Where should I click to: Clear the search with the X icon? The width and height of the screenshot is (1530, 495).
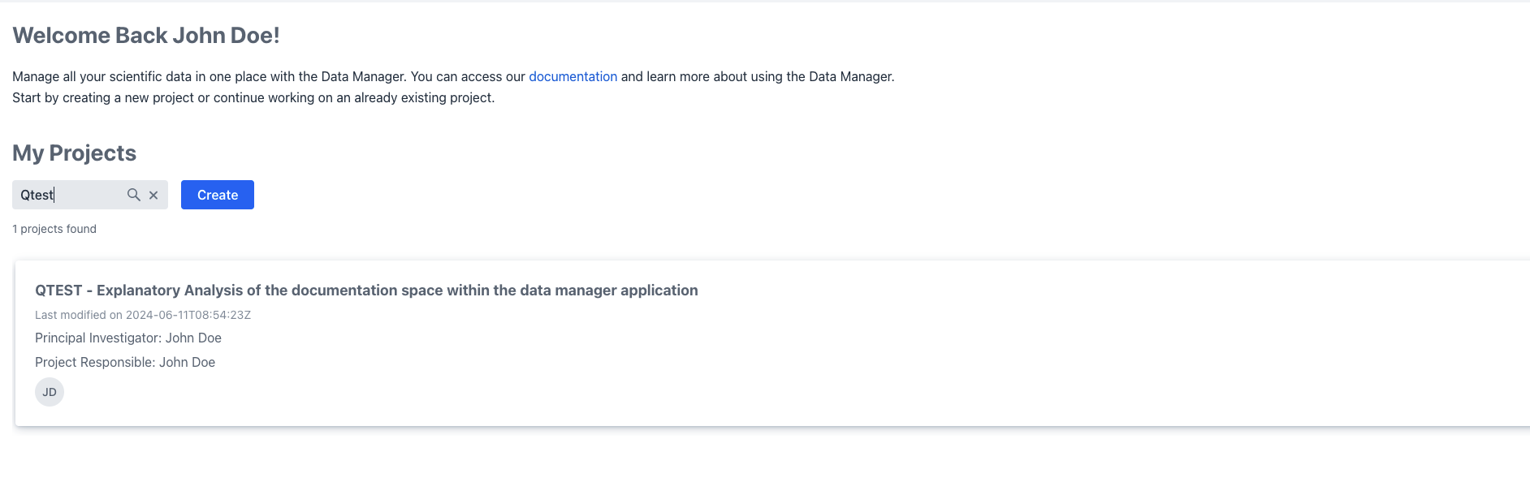click(x=153, y=195)
